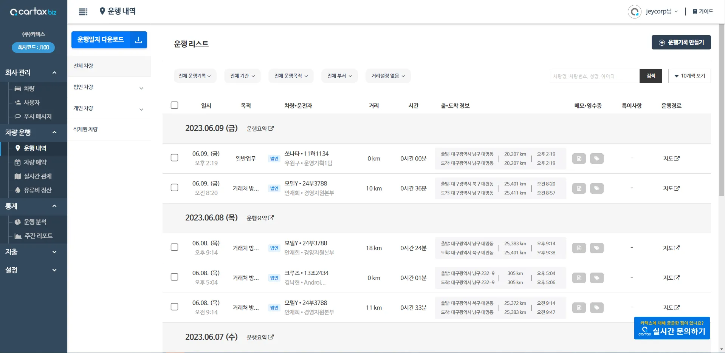Toggle the select-all checkbox in table header

(174, 105)
